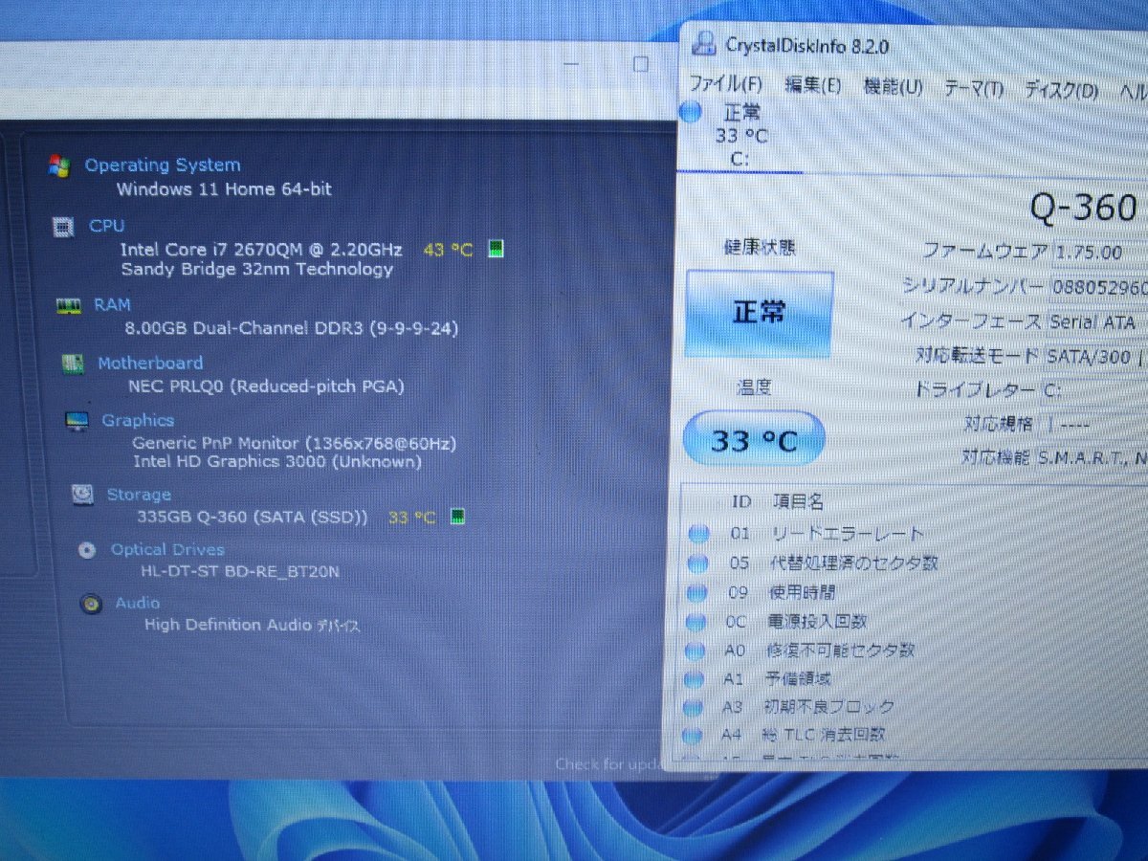Open the Storage section link

coord(139,495)
